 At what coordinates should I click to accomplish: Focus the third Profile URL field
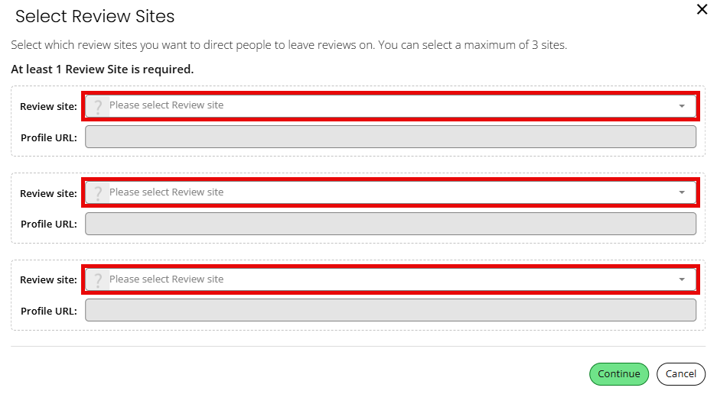coord(390,311)
